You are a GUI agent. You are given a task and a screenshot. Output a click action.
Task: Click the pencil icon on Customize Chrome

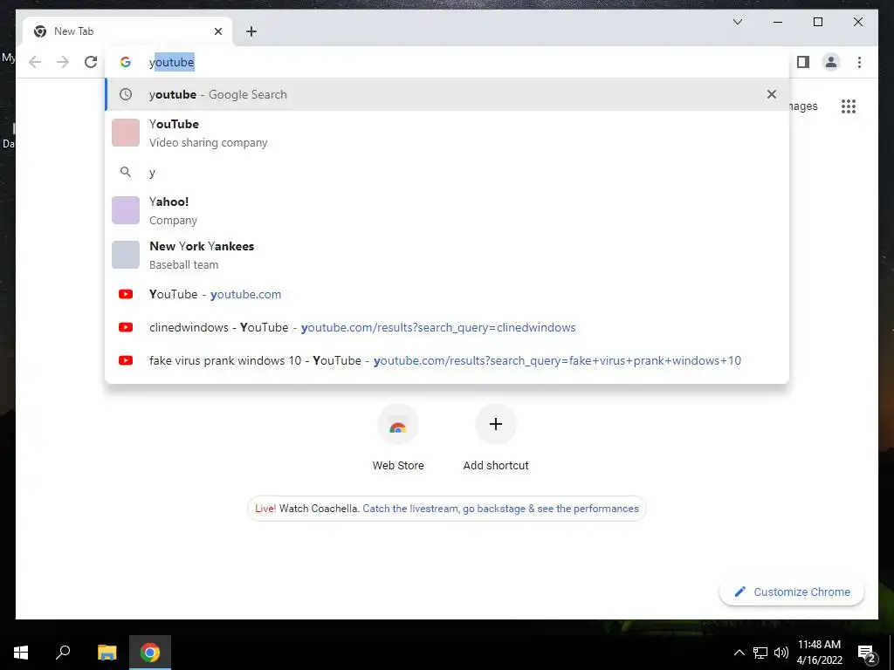point(740,592)
